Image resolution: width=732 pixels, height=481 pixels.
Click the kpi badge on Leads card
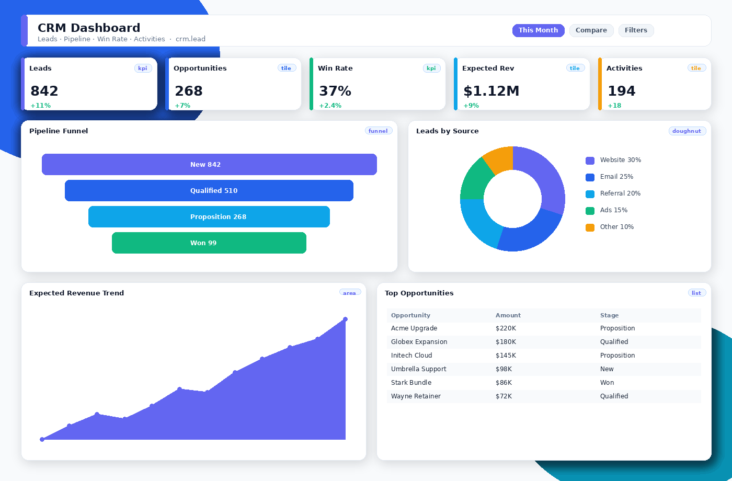(x=143, y=68)
